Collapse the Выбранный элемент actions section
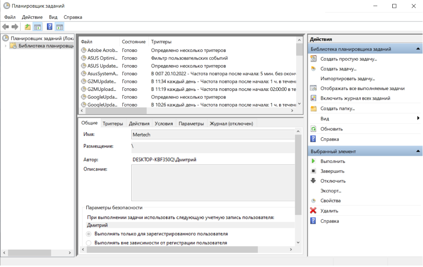 tap(418, 151)
